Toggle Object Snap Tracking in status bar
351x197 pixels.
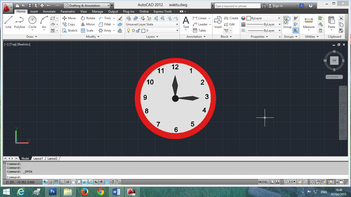click(85, 182)
